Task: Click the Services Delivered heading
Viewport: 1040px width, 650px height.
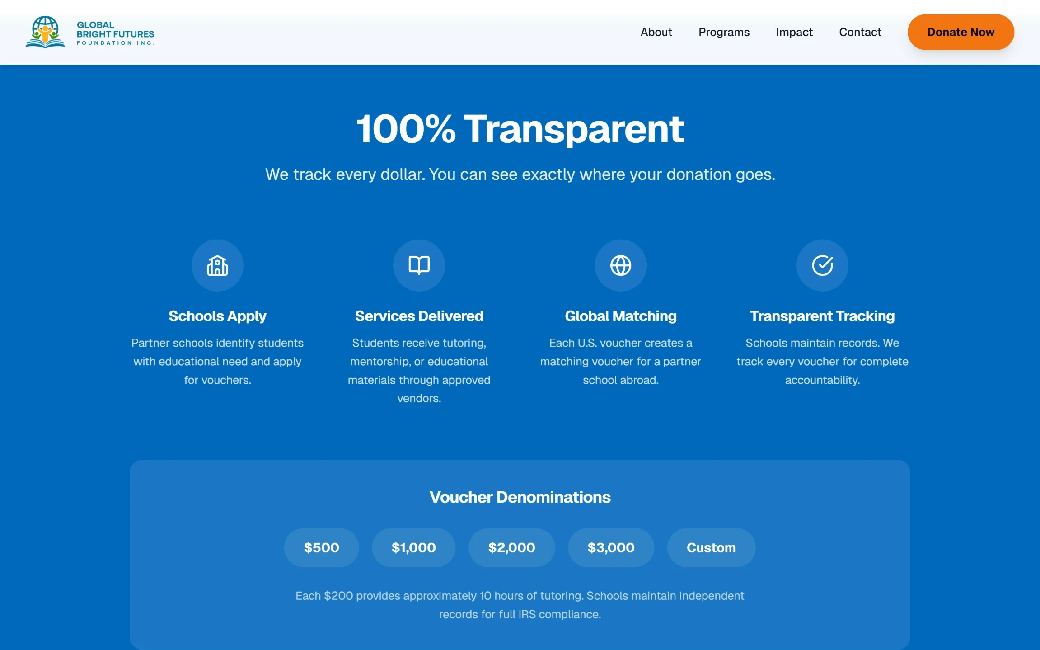Action: pyautogui.click(x=419, y=316)
